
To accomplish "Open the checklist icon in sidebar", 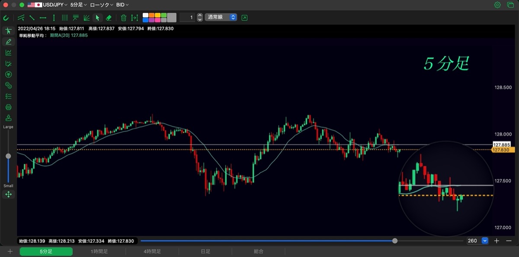I will [x=8, y=96].
